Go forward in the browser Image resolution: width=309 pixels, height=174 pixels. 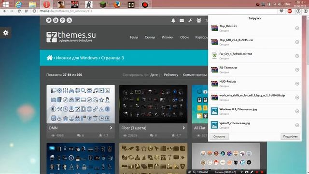tap(12, 11)
